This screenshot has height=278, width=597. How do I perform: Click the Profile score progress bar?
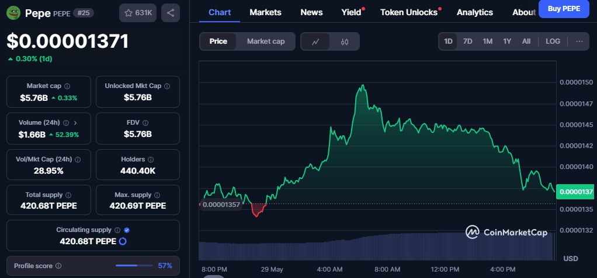click(x=133, y=265)
